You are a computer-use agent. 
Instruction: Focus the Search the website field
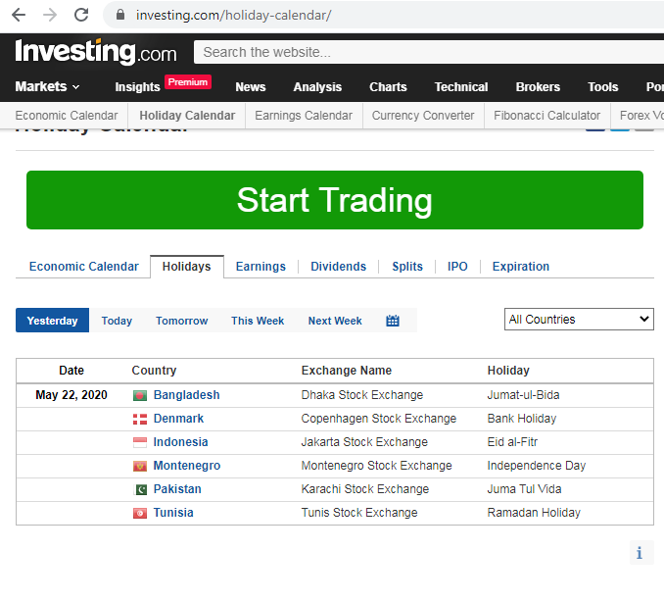pyautogui.click(x=429, y=52)
